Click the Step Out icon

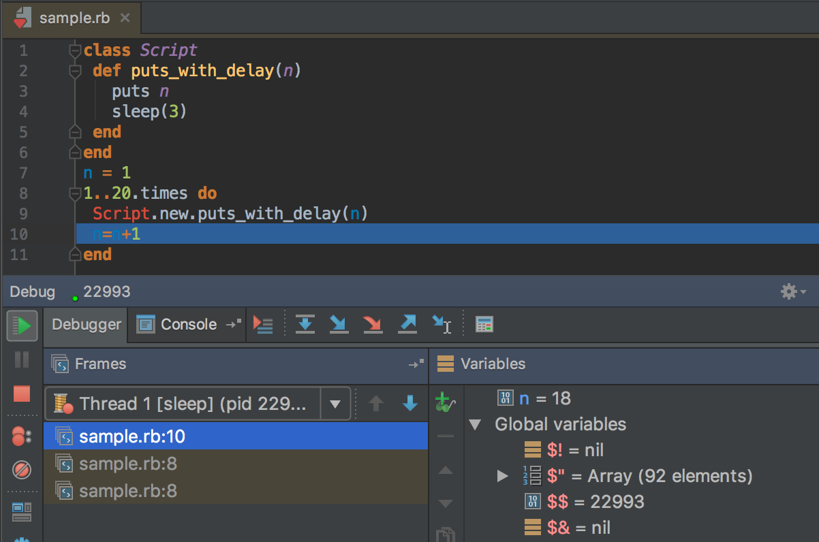point(407,324)
